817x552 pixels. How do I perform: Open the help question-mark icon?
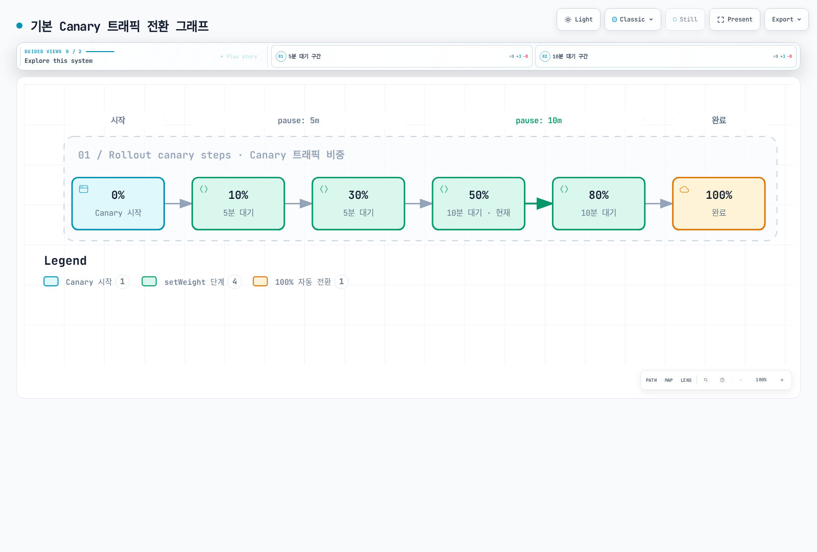click(722, 380)
